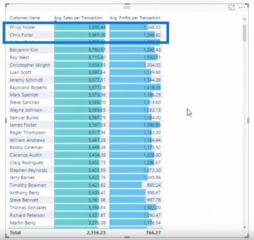This screenshot has height=240, width=254.
Task: Click the 3,715.40 sales value
Action: coord(97,57)
